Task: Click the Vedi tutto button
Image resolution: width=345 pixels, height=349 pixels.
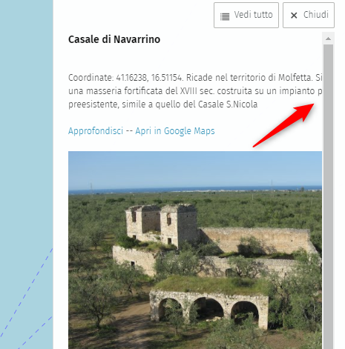Action: (246, 15)
